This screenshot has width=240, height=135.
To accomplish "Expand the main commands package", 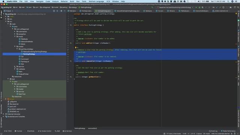I will (x=15, y=31).
